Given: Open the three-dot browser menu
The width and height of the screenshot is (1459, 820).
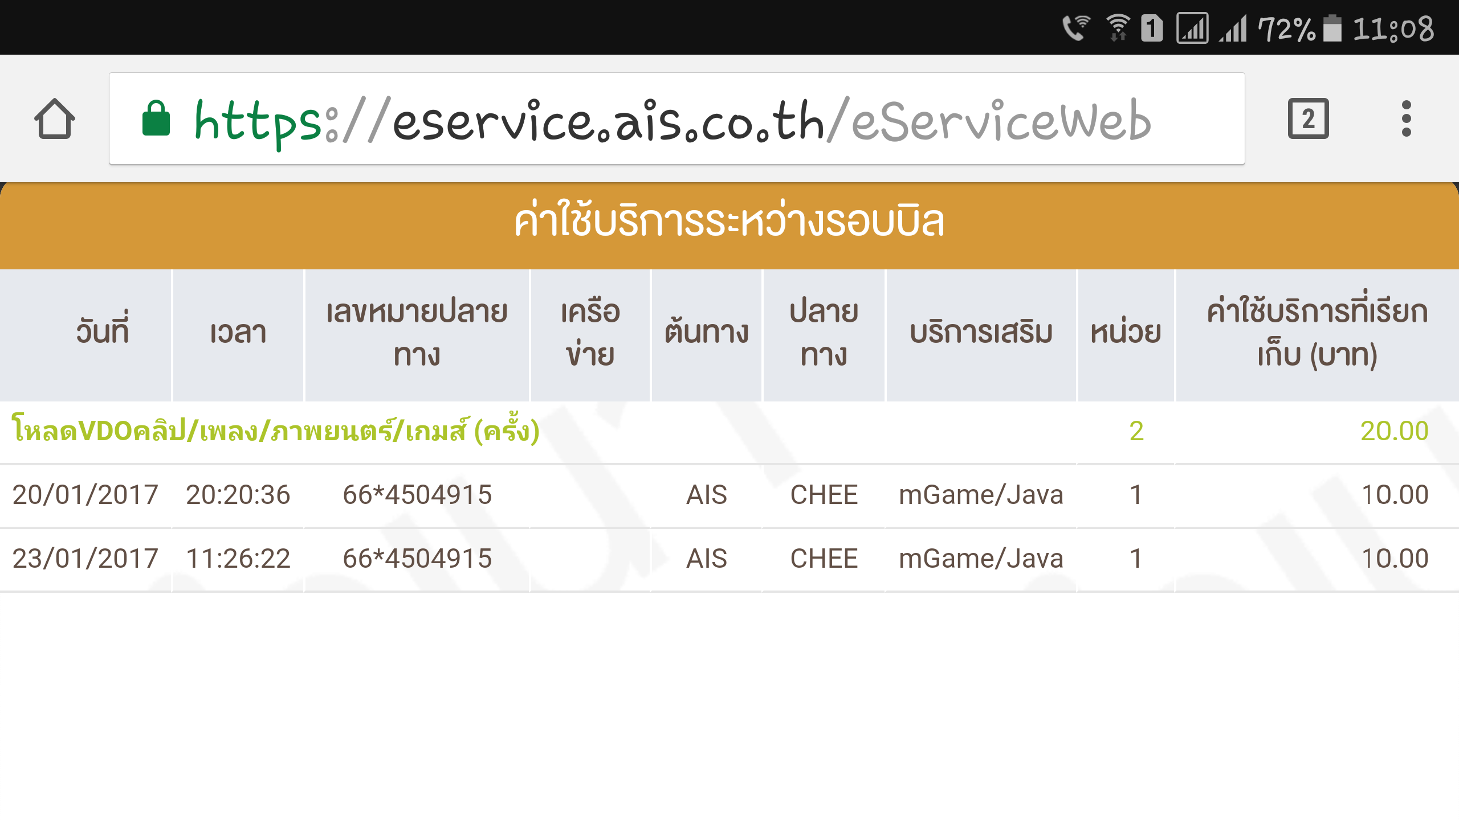Looking at the screenshot, I should 1406,119.
